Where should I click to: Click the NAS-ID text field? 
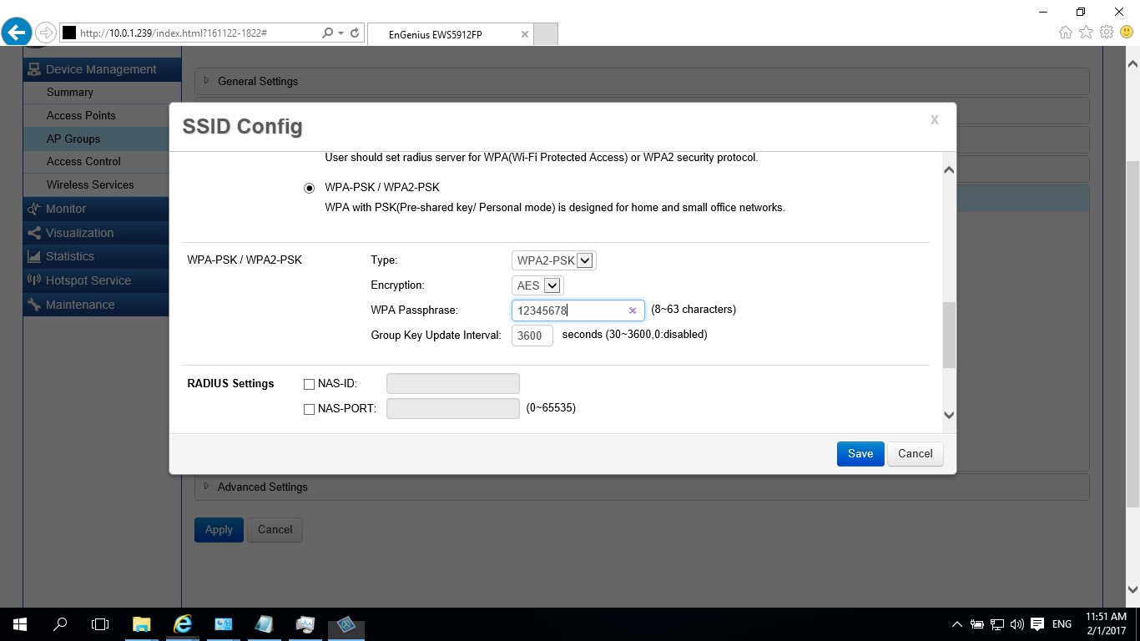[x=453, y=384]
